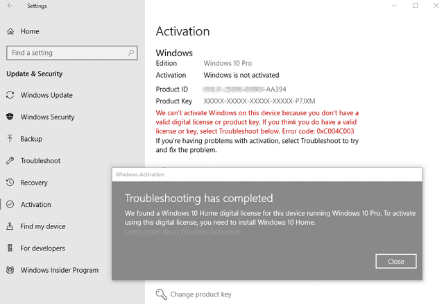The height and width of the screenshot is (304, 444).
Task: Click the Settings window title
Action: tap(37, 6)
